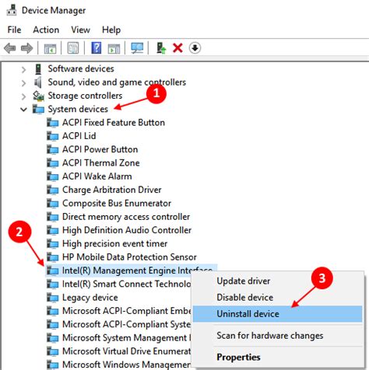Select High precision event timer label

(x=115, y=244)
